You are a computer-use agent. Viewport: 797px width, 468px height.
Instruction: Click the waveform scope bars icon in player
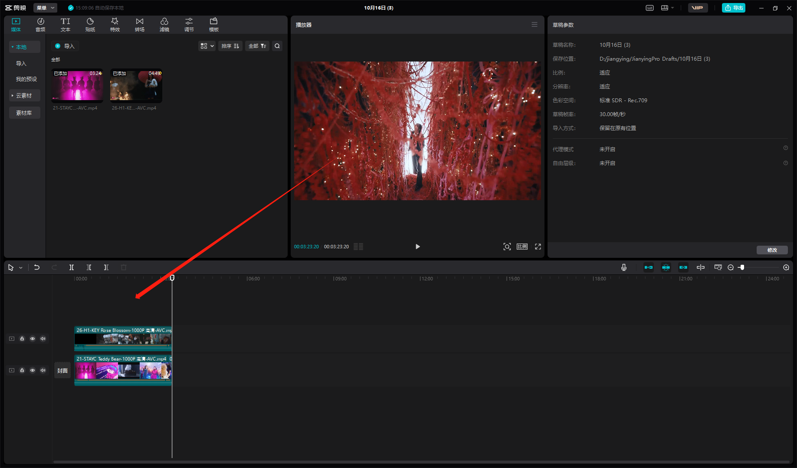coord(358,247)
